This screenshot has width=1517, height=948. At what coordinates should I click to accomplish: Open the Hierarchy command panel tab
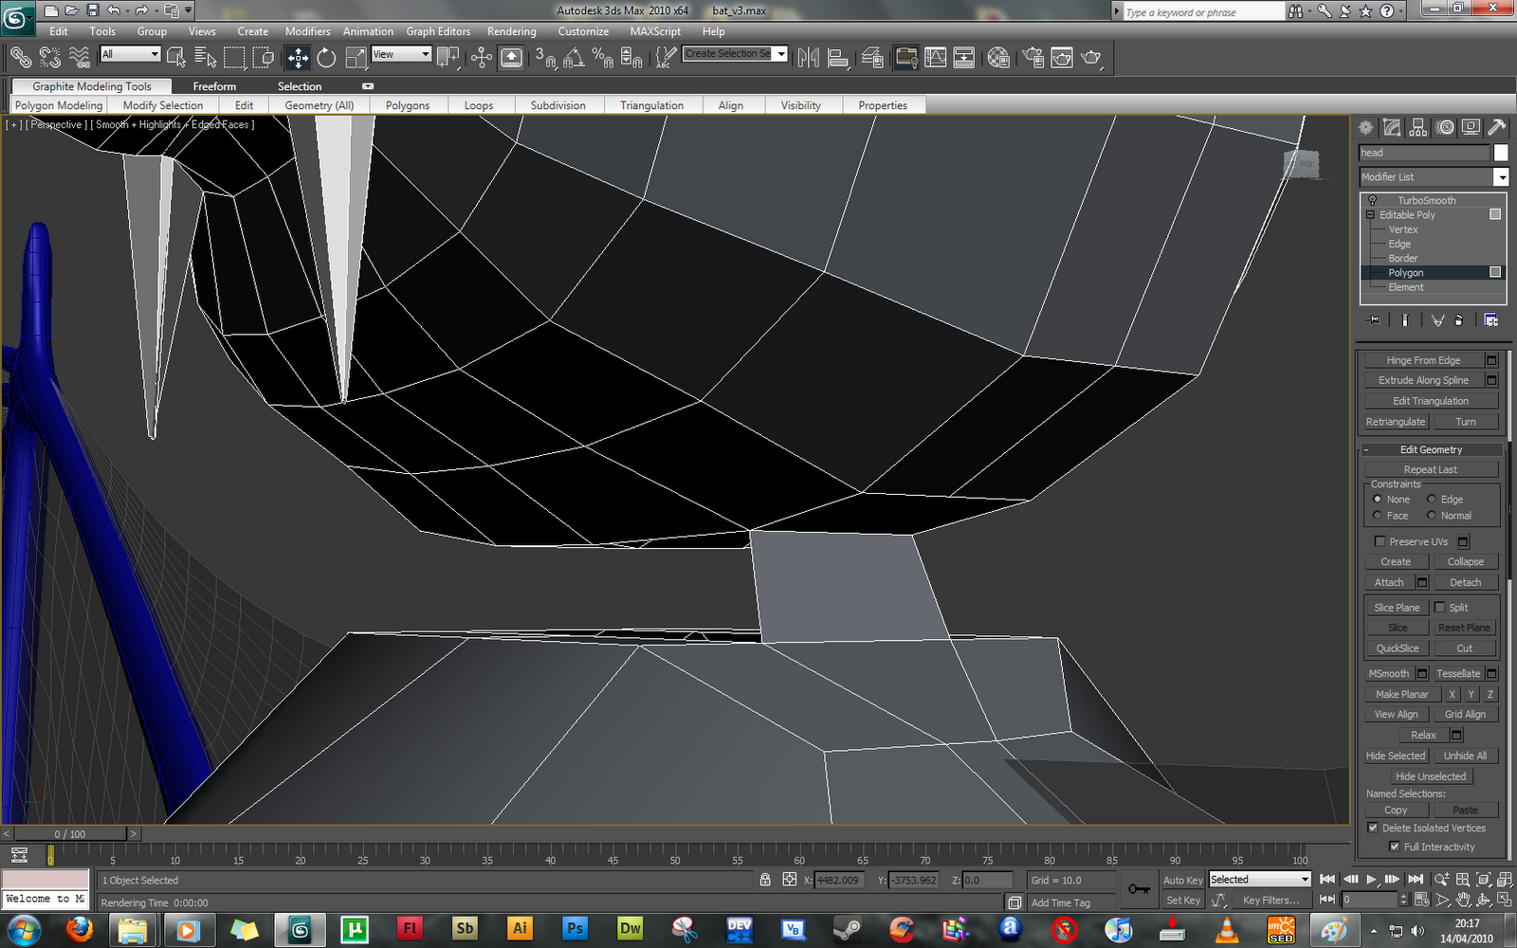click(1418, 127)
